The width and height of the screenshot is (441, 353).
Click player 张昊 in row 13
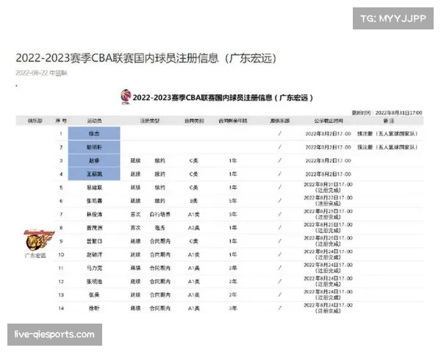coord(94,295)
